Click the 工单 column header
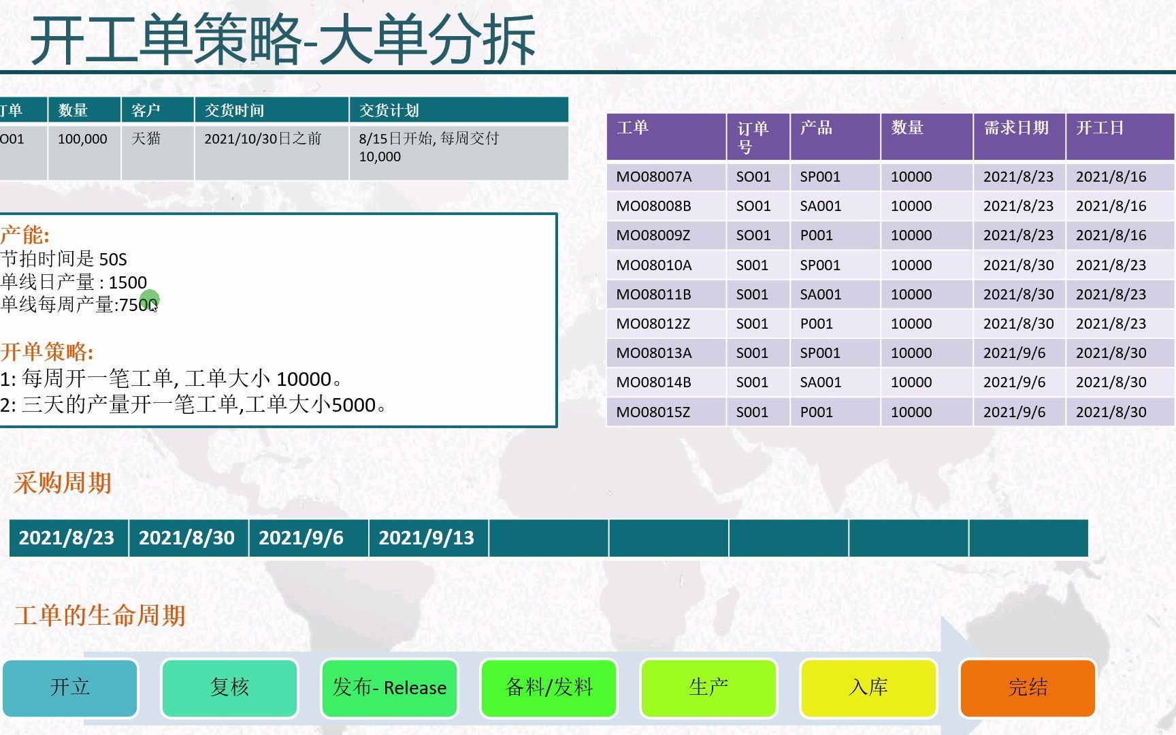The height and width of the screenshot is (735, 1176). (x=666, y=137)
